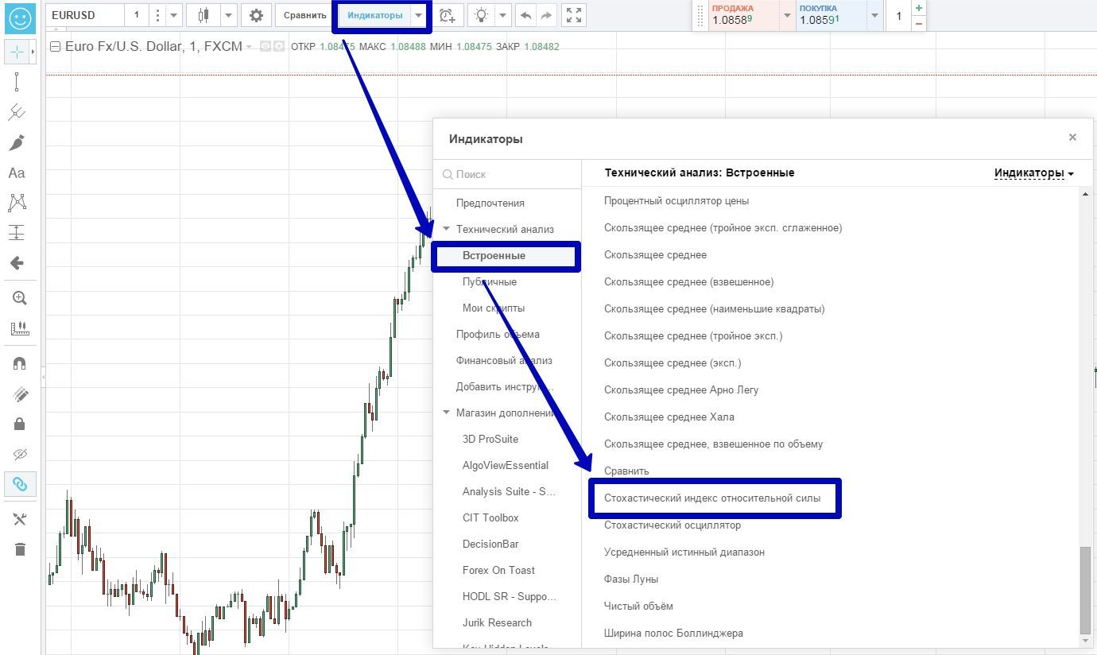The width and height of the screenshot is (1097, 655).
Task: Select the pattern drawing tool
Action: pos(17,203)
